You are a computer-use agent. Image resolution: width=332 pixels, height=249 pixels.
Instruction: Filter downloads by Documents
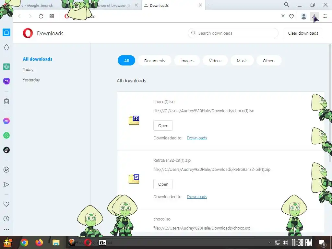pos(155,61)
